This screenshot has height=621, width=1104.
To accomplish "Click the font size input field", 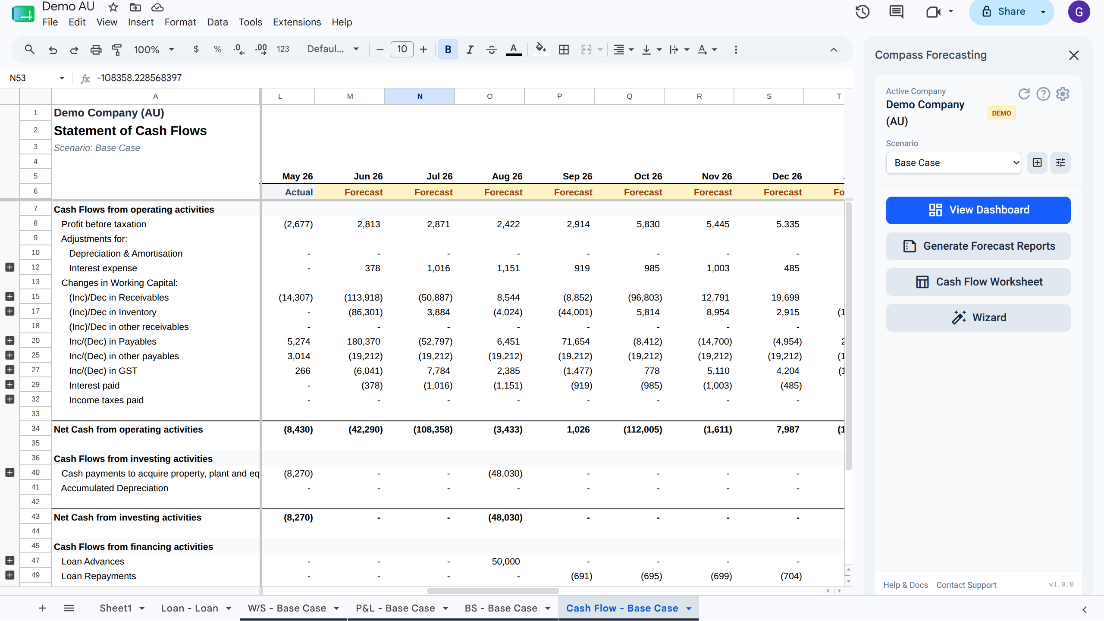I will 402,50.
